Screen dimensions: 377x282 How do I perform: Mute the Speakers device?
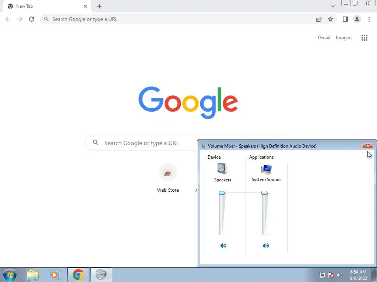point(223,246)
